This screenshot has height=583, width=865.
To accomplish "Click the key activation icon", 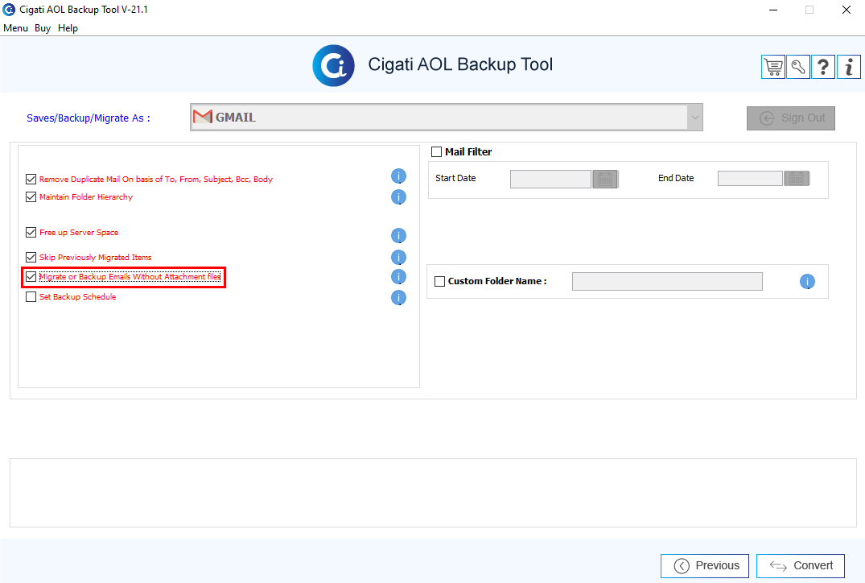I will coord(797,68).
